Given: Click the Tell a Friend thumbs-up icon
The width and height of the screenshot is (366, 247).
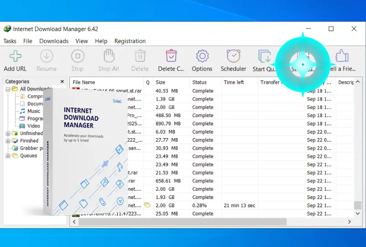Looking at the screenshot, I should tap(342, 55).
